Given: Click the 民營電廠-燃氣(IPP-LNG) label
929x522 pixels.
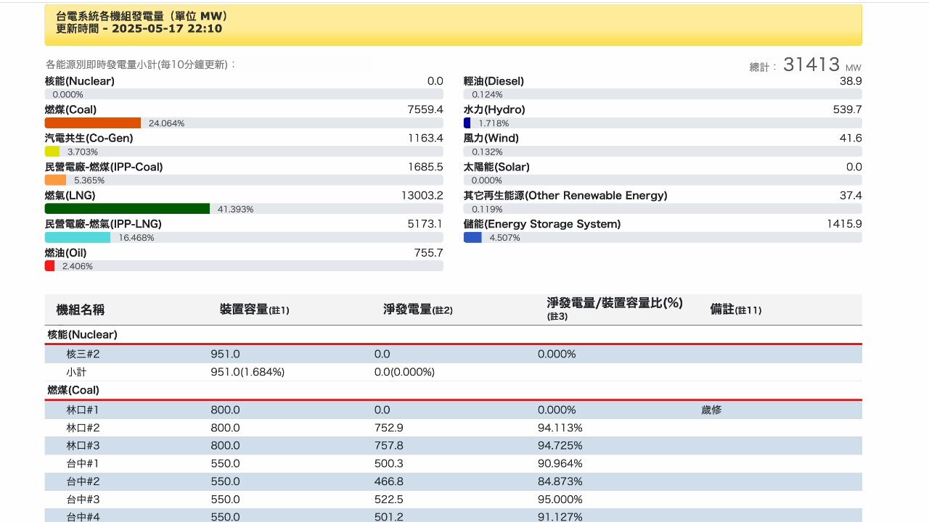Looking at the screenshot, I should coord(103,224).
